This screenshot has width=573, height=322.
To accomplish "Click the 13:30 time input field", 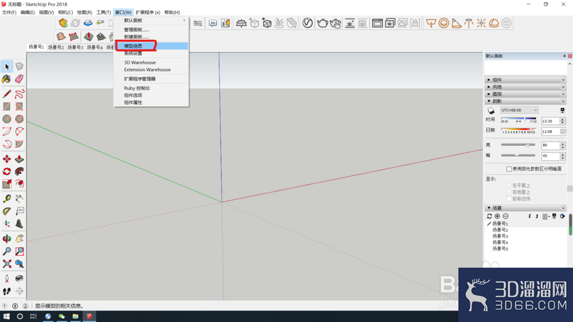I will click(550, 121).
